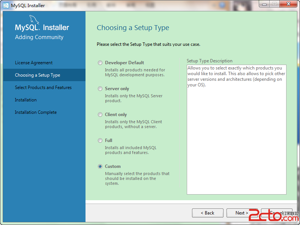
Task: Click 'Please select the Setup Type' instruction text
Action: click(148, 44)
